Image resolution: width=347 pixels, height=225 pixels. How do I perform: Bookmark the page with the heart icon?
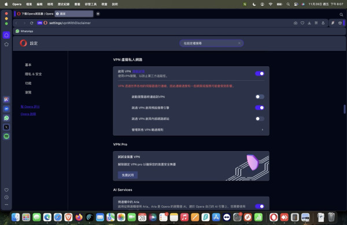[302, 23]
